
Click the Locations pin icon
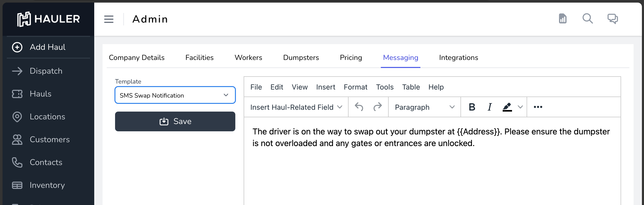(17, 117)
